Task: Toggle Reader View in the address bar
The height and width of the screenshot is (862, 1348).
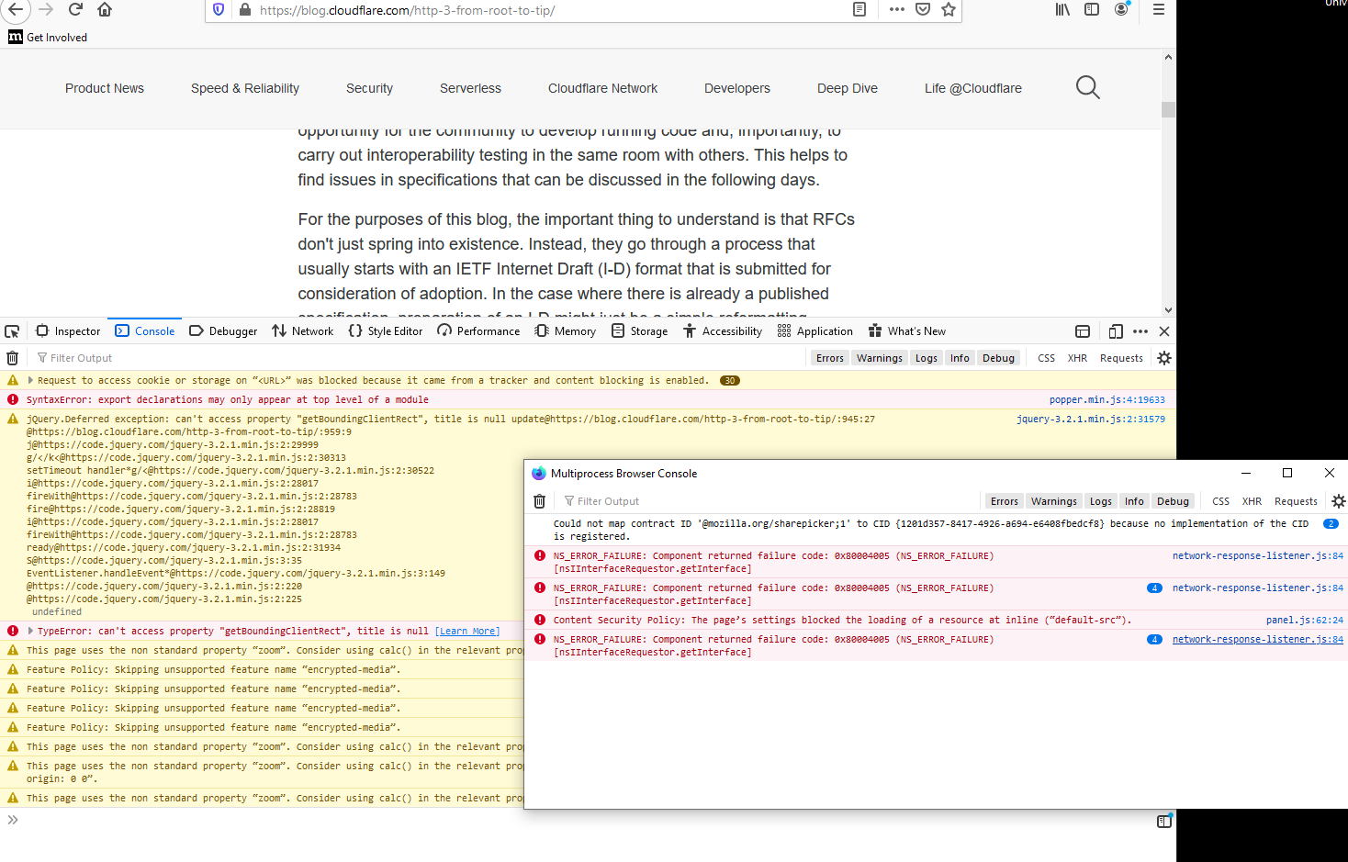Action: [x=859, y=9]
